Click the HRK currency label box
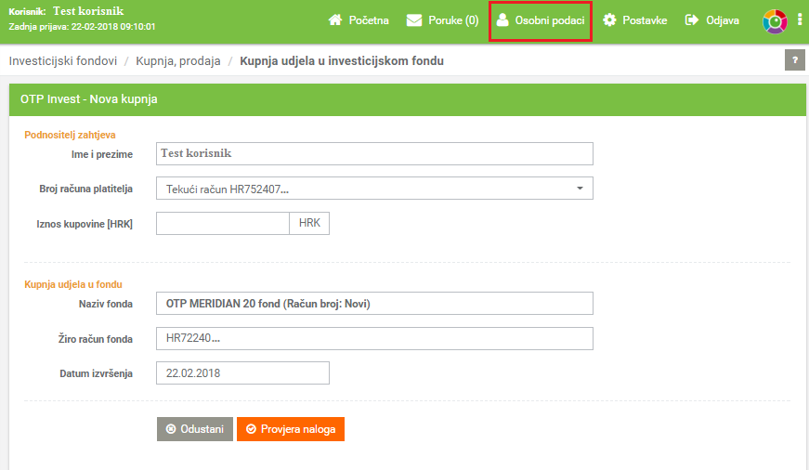Image resolution: width=809 pixels, height=470 pixels. (x=309, y=224)
